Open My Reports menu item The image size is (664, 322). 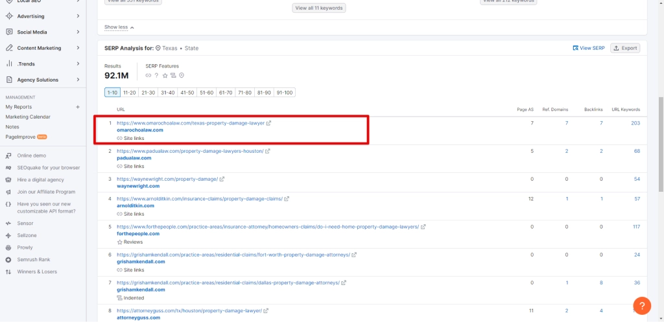[x=19, y=107]
